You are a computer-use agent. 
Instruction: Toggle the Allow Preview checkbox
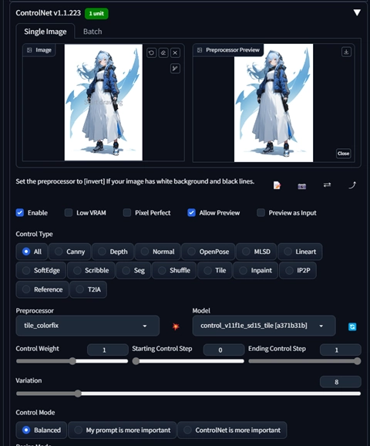tap(191, 213)
